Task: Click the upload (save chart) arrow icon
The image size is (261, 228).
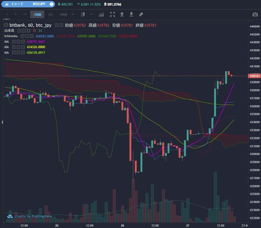Action: click(x=122, y=15)
